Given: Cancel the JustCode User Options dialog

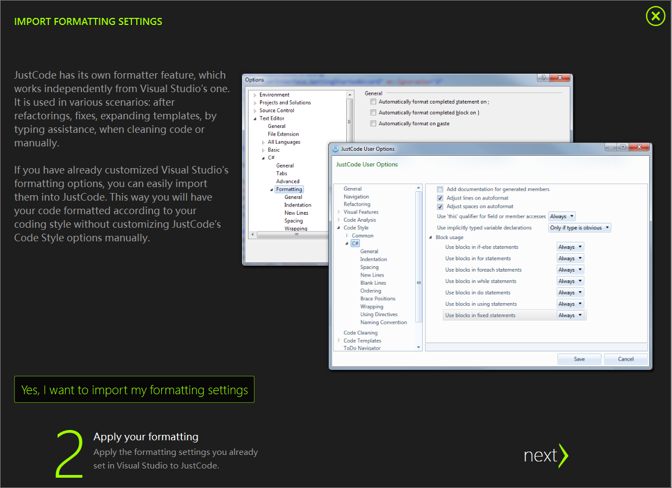Looking at the screenshot, I should (625, 359).
